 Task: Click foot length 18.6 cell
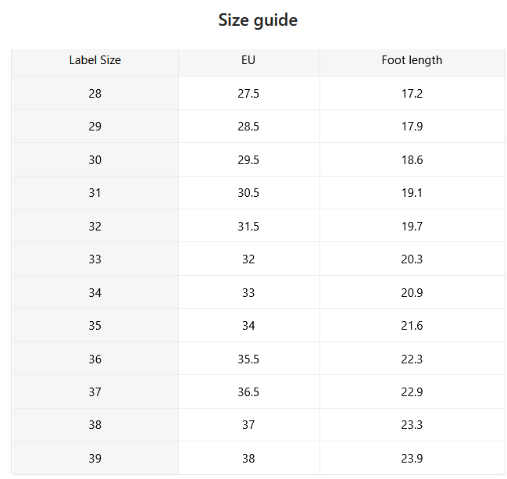[412, 159]
